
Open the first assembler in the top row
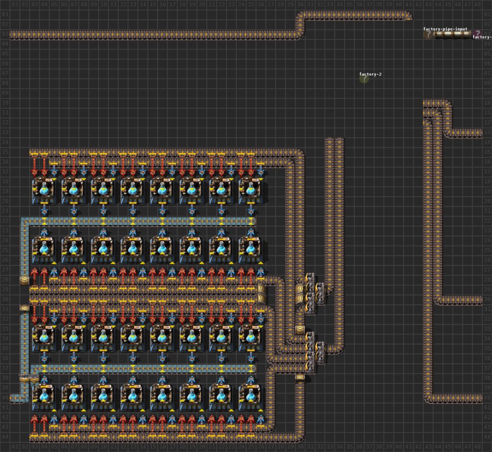tap(44, 190)
